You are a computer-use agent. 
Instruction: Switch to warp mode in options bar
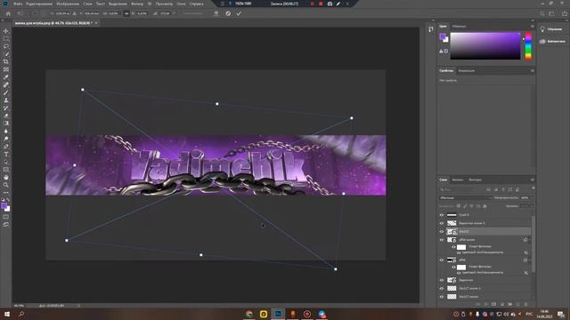click(216, 13)
